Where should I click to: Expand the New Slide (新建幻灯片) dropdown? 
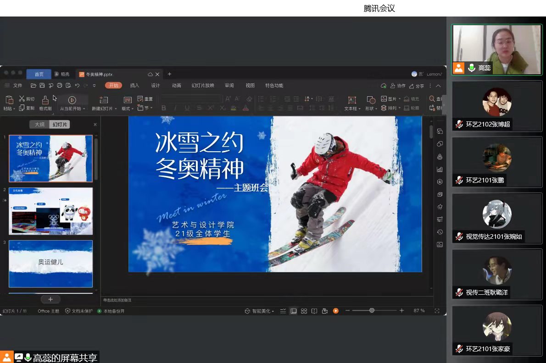click(x=114, y=109)
